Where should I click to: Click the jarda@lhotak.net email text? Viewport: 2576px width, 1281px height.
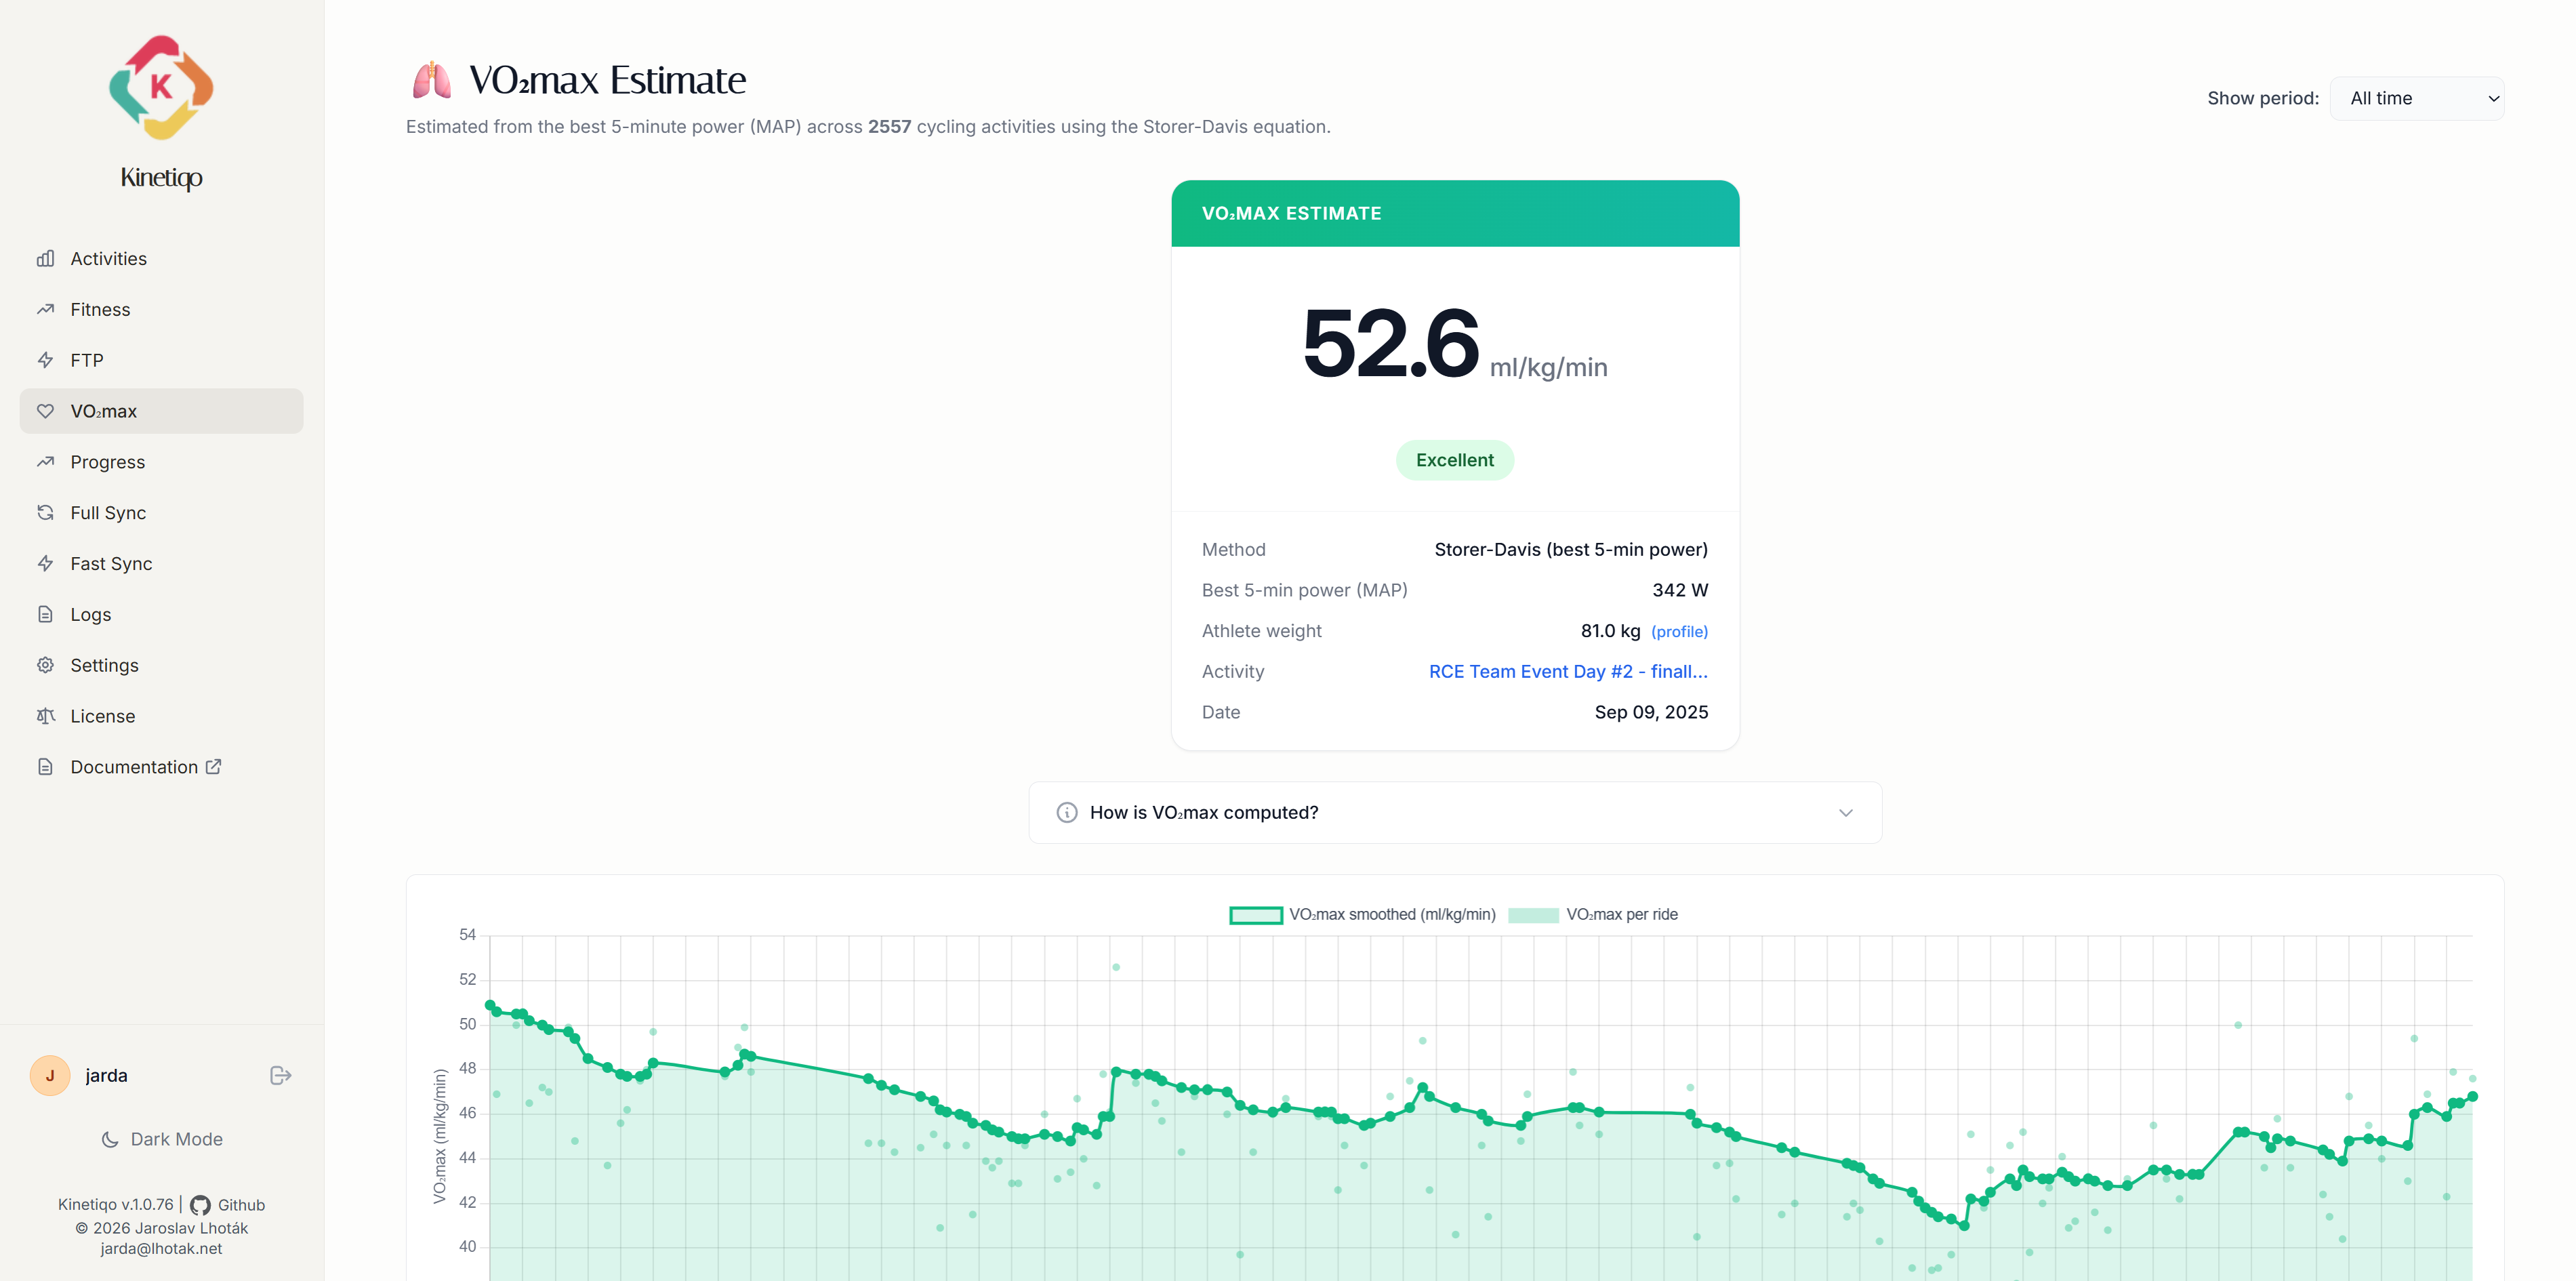(x=161, y=1249)
